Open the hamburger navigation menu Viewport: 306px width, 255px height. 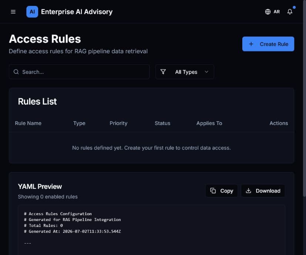point(13,12)
